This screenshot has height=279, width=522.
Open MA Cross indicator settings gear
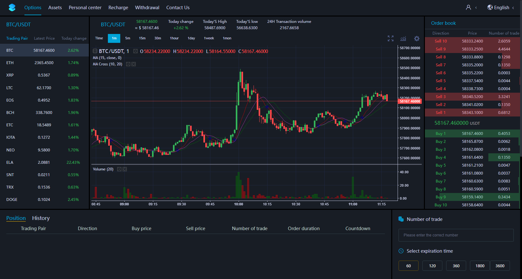(128, 64)
